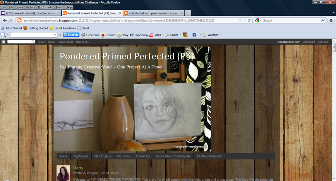Launch Hypersnap from the toolbar

point(132,35)
